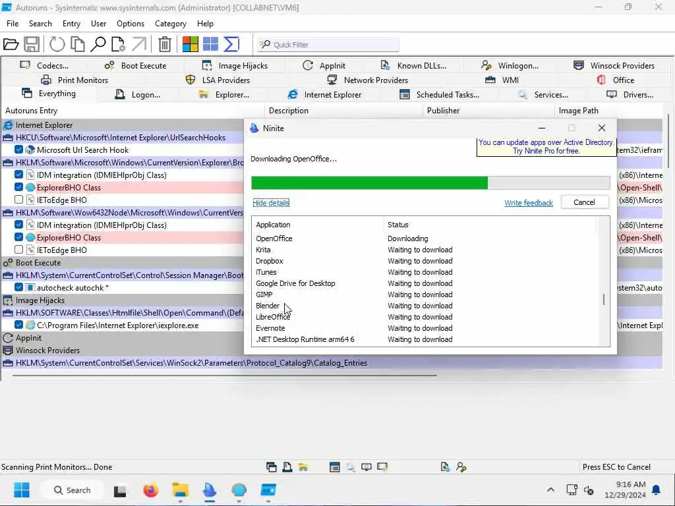
Task: Uncheck the autocheck autochk * entry
Action: tap(18, 287)
